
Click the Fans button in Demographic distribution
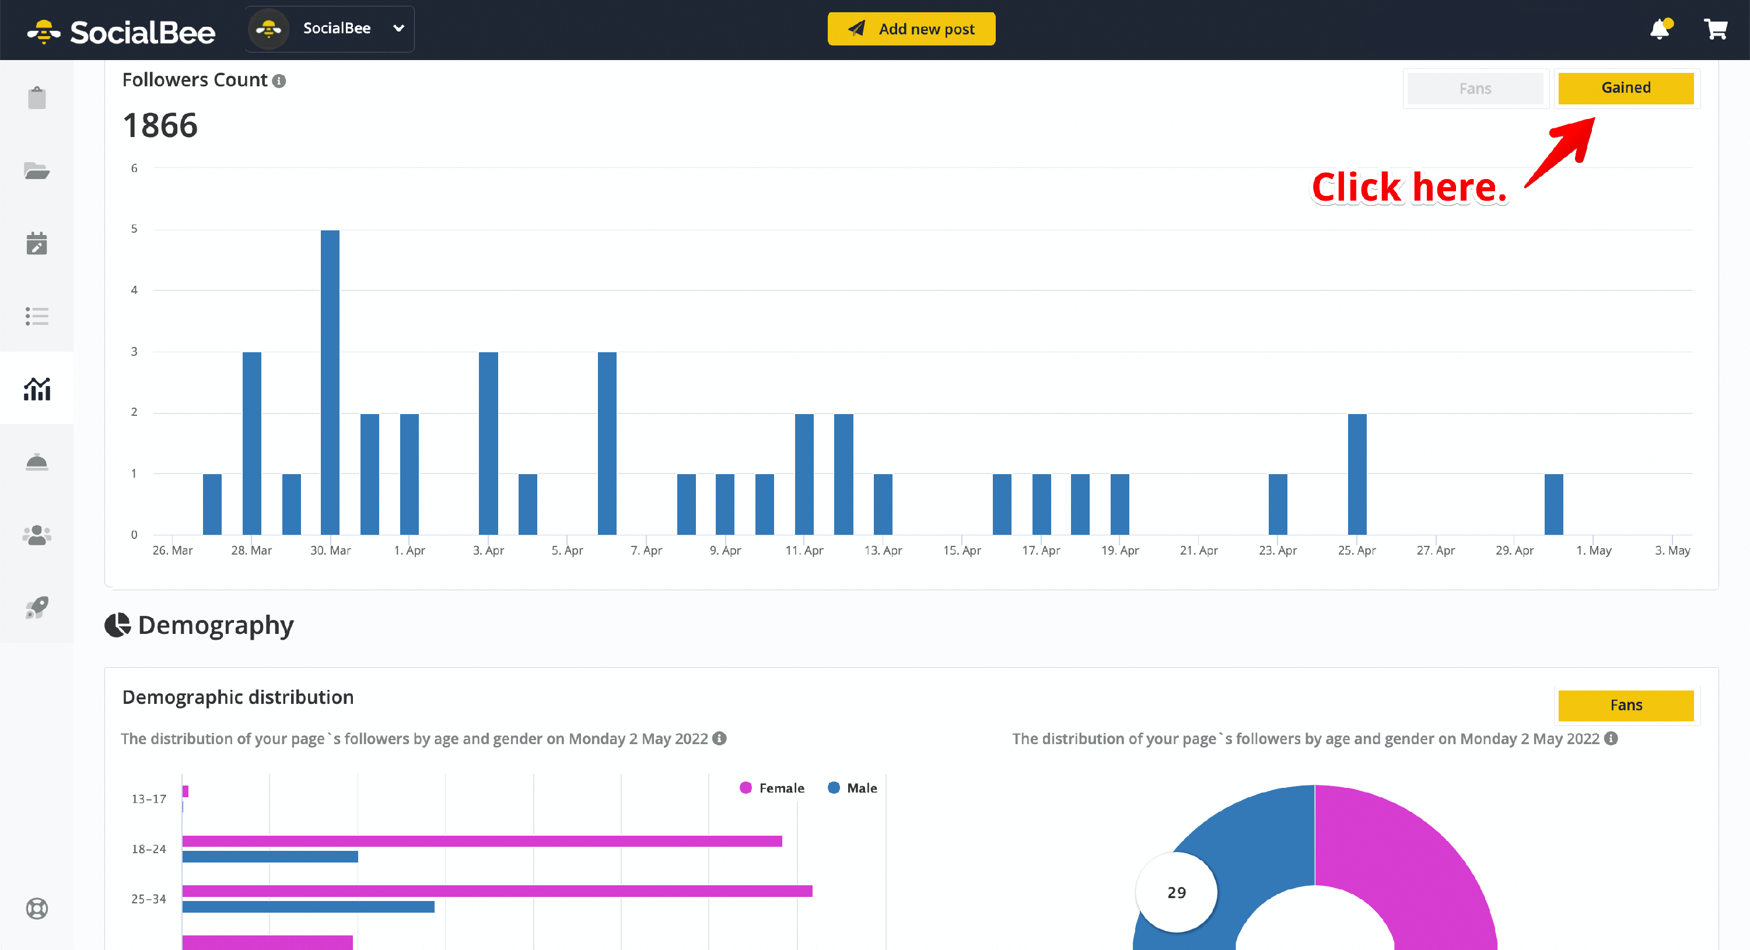click(1626, 705)
